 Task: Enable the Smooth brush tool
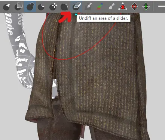click(64, 7)
